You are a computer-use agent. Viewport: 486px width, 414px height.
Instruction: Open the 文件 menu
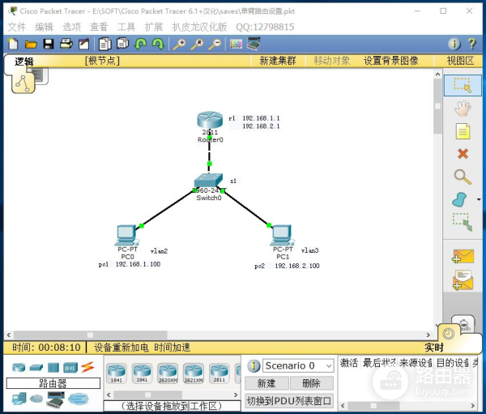pos(17,27)
